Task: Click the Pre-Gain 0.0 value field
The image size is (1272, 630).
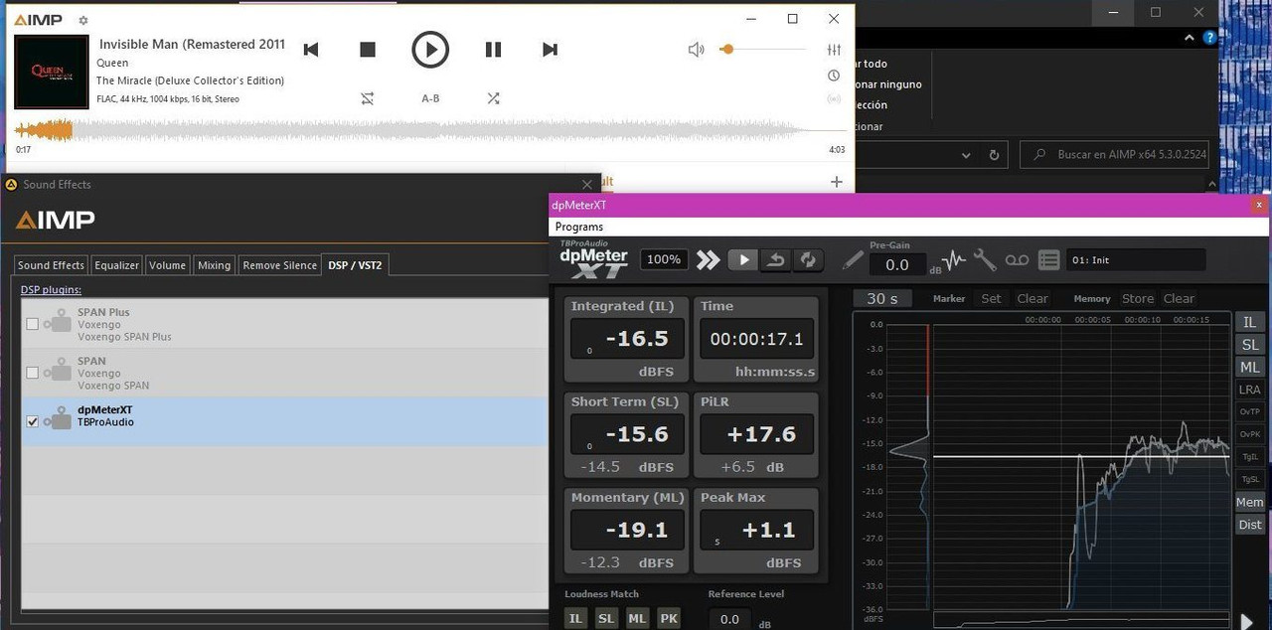Action: point(897,264)
